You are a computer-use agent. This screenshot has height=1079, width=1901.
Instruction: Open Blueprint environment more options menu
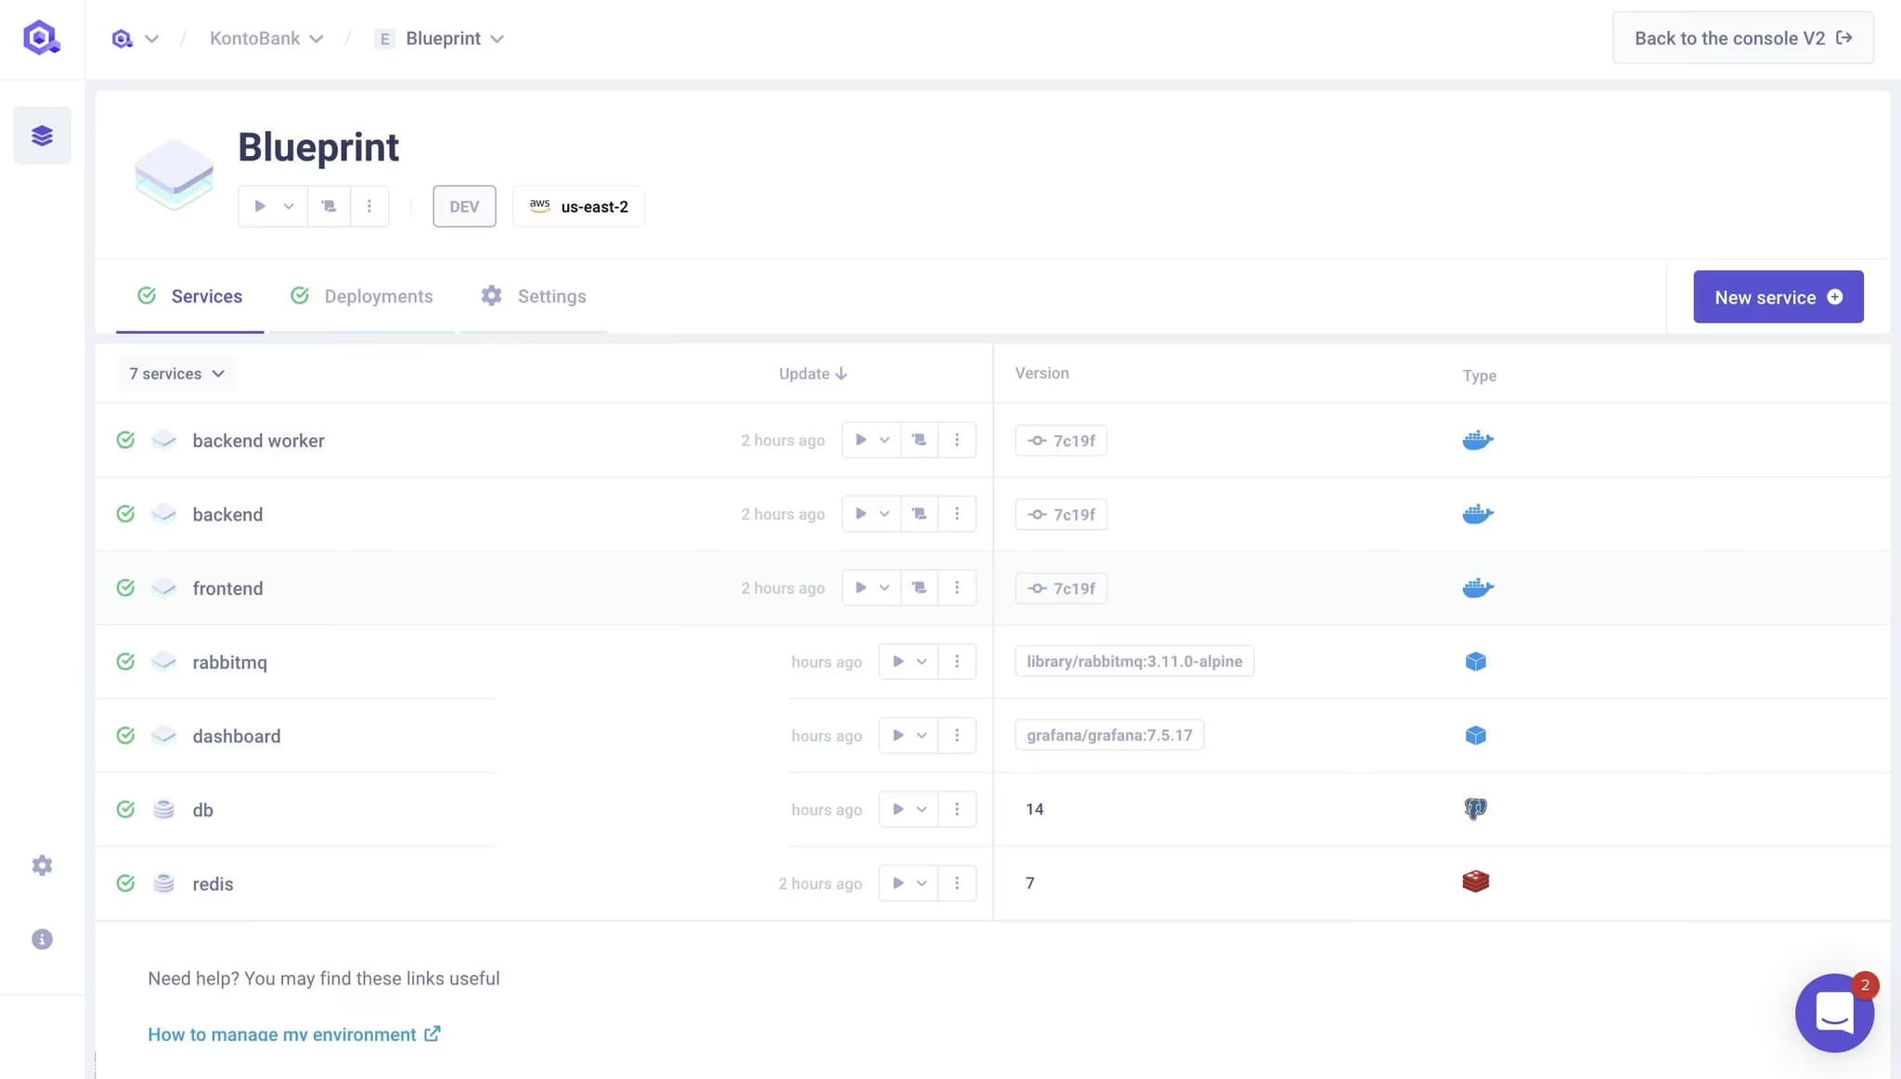pyautogui.click(x=369, y=206)
